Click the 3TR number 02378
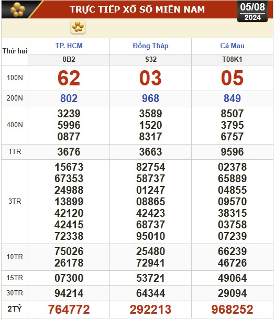Screen dimensions: 275x320 click(233, 167)
